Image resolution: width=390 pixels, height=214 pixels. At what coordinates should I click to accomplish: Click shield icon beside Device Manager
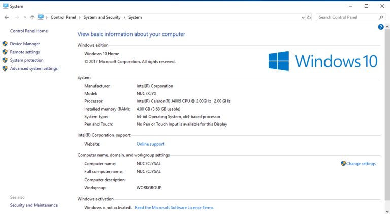coord(5,44)
